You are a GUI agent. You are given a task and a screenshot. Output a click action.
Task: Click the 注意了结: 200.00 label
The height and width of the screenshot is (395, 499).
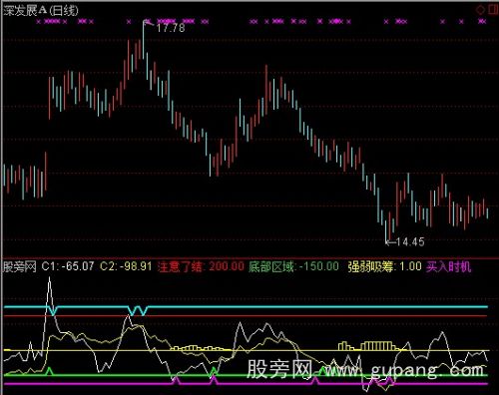(x=201, y=266)
